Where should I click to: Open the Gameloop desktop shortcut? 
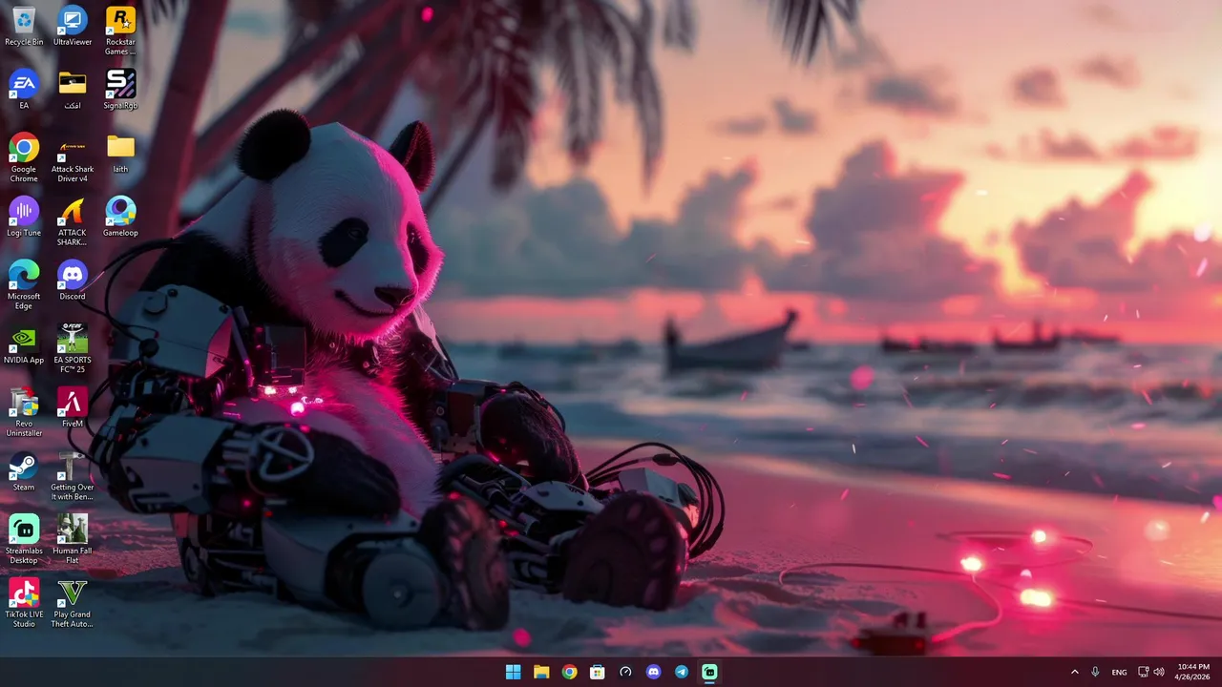(x=120, y=217)
